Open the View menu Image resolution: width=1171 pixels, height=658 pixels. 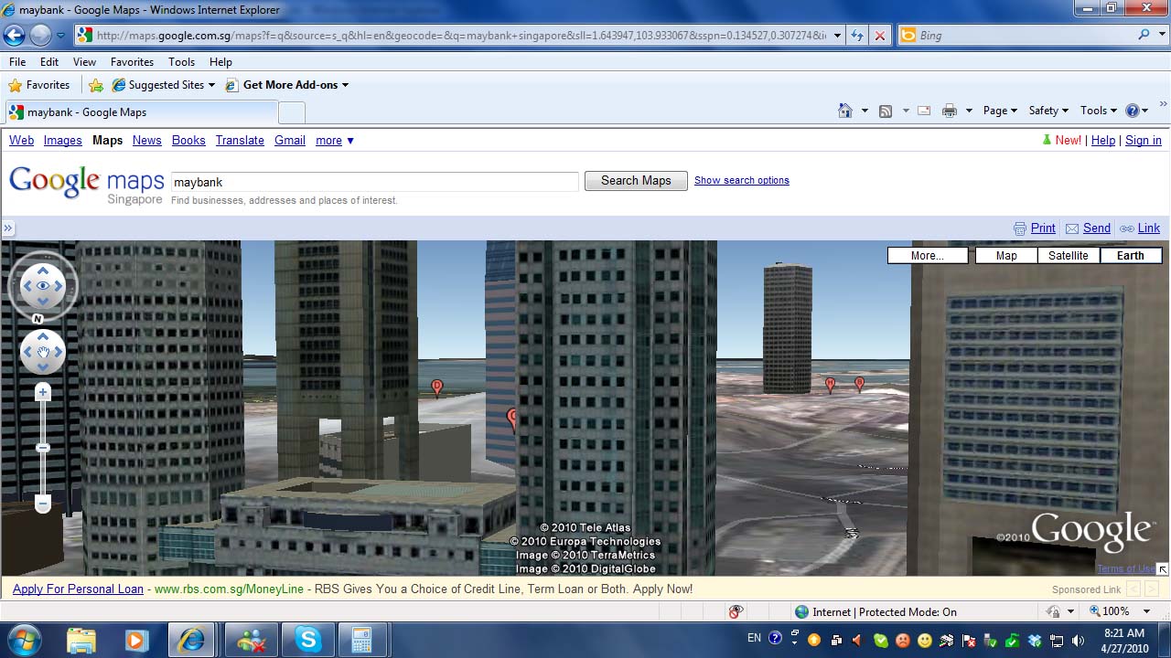[84, 61]
